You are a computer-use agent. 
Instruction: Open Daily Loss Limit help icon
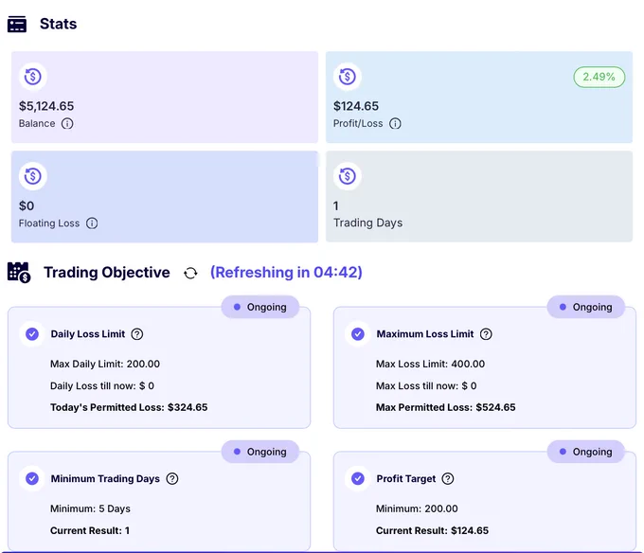(x=137, y=334)
